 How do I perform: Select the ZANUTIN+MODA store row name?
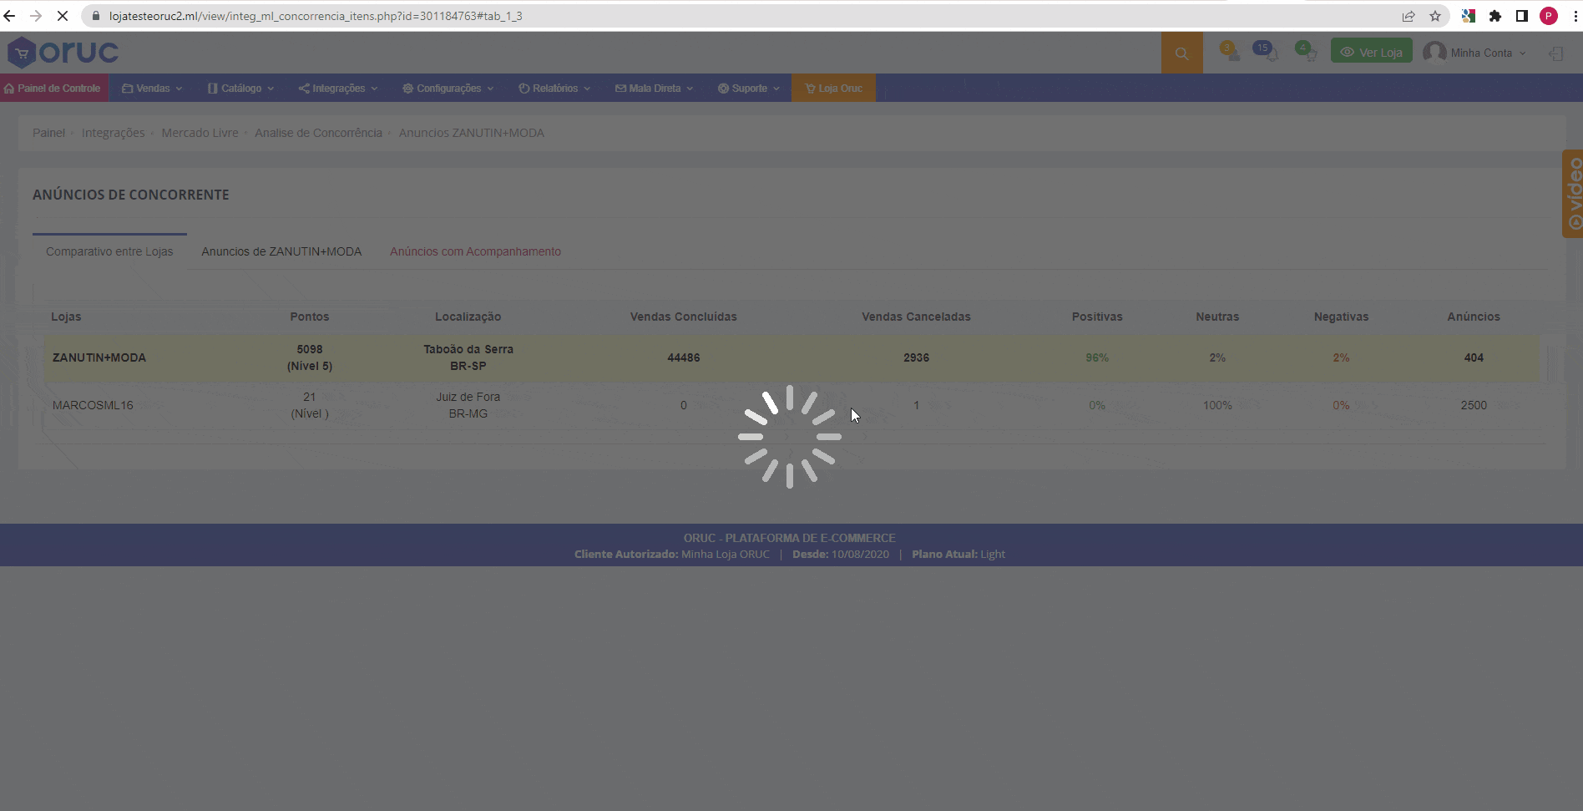coord(99,357)
